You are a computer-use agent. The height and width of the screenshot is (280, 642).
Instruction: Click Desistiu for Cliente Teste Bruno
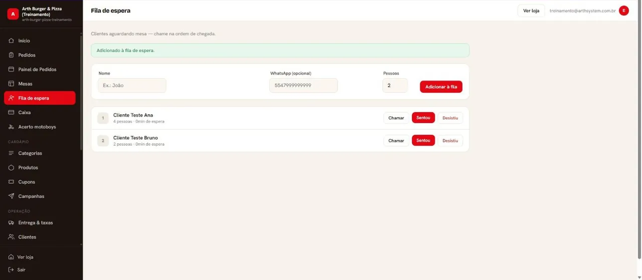450,141
